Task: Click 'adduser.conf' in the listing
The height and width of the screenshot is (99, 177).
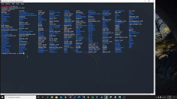Action: pyautogui.click(x=6, y=11)
